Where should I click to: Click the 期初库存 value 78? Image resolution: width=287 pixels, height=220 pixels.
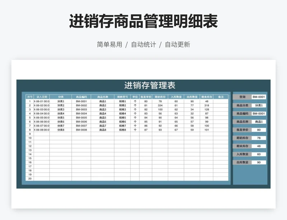click(259, 137)
